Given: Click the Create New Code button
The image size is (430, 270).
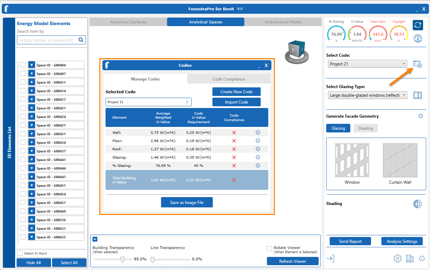Looking at the screenshot, I should coord(236,92).
